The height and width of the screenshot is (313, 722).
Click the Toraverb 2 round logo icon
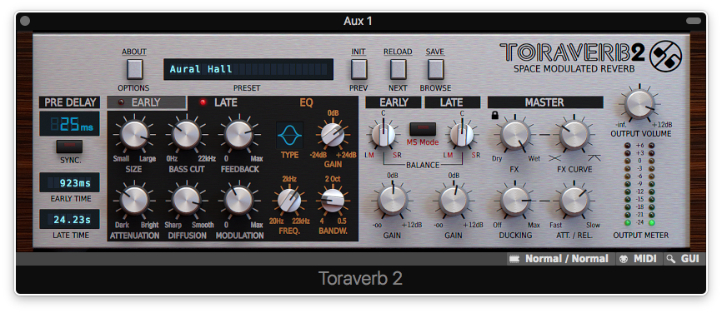[x=665, y=57]
